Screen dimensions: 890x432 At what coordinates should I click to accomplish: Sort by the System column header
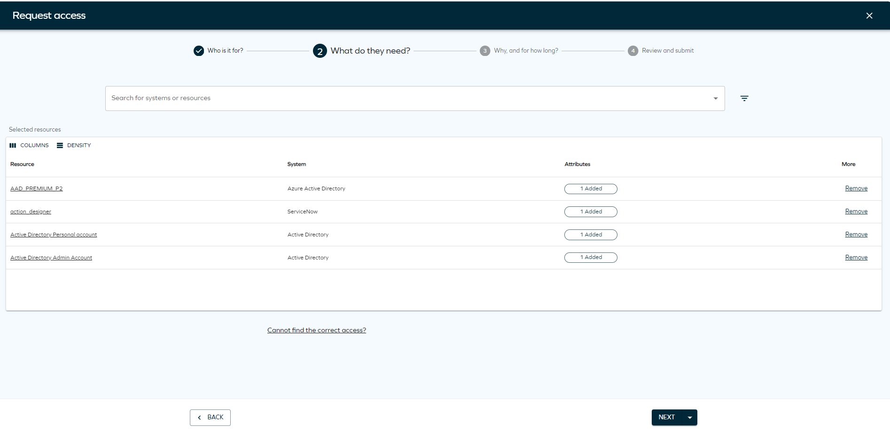click(x=297, y=164)
